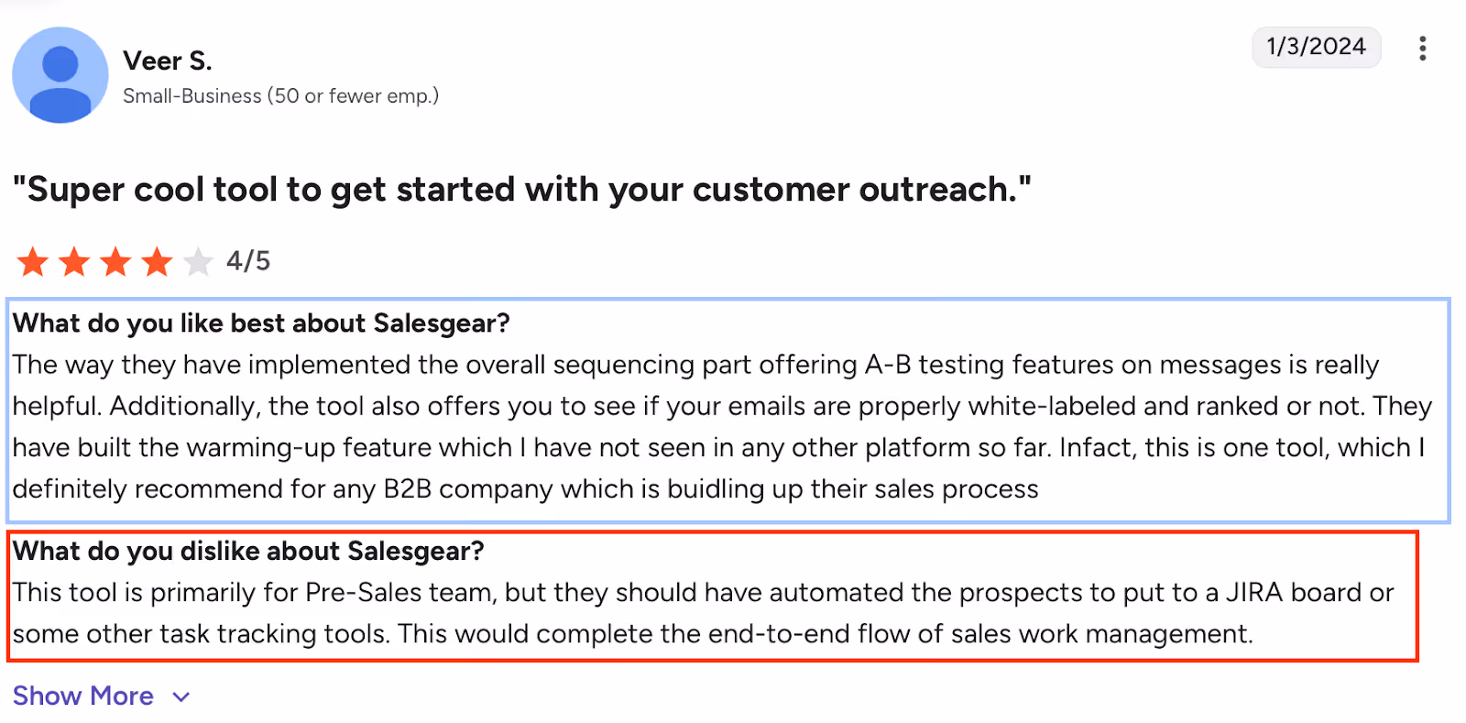Select the review headline text

point(522,189)
